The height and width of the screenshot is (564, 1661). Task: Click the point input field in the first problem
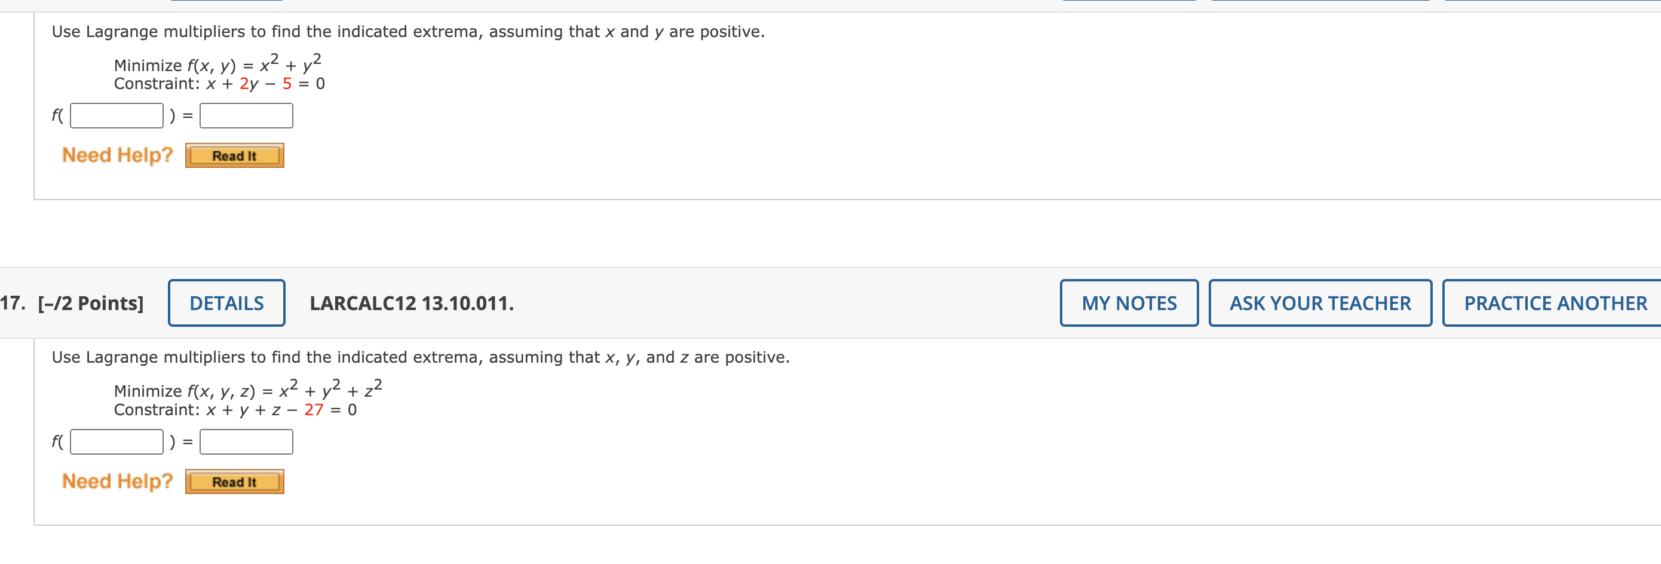[x=116, y=115]
